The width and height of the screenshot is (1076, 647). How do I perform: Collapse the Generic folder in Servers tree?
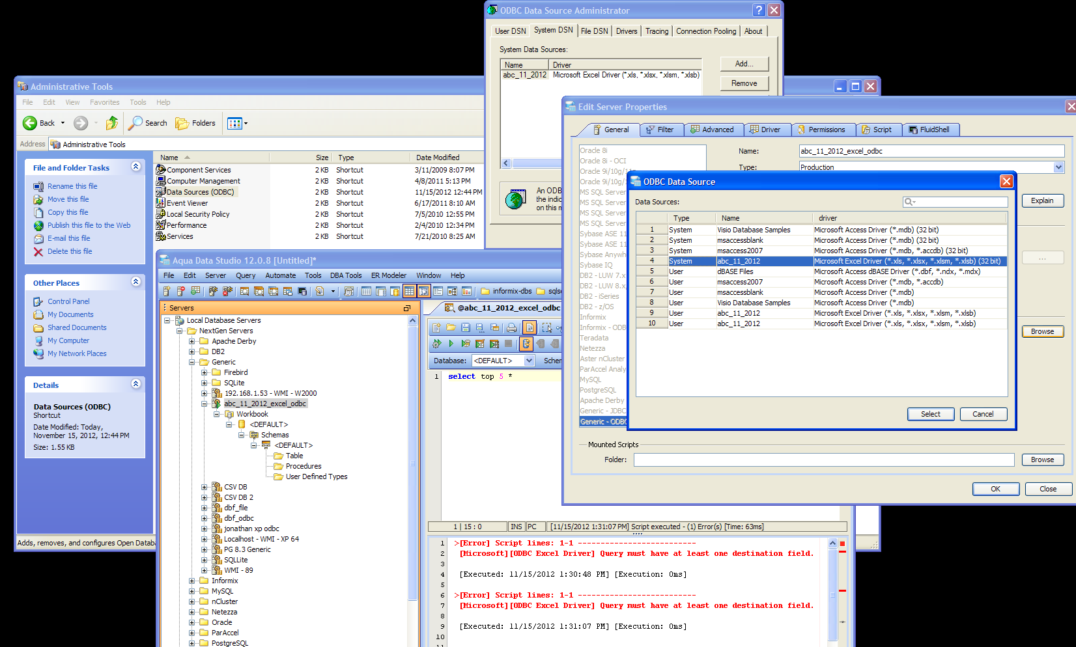[x=192, y=362]
